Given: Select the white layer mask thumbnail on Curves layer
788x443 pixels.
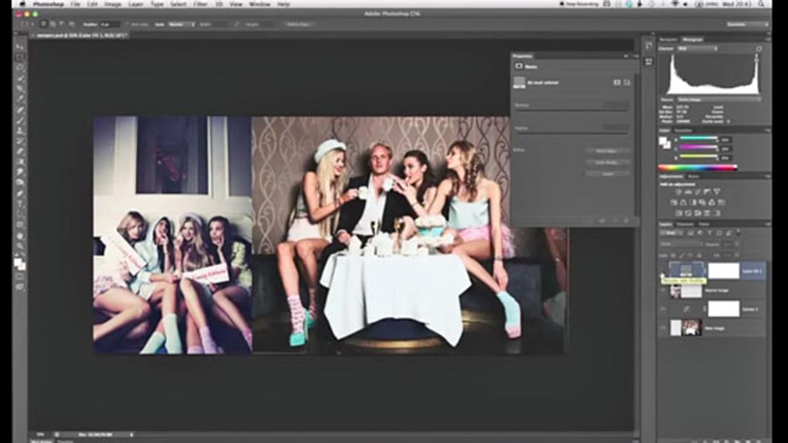Looking at the screenshot, I should coord(724,308).
